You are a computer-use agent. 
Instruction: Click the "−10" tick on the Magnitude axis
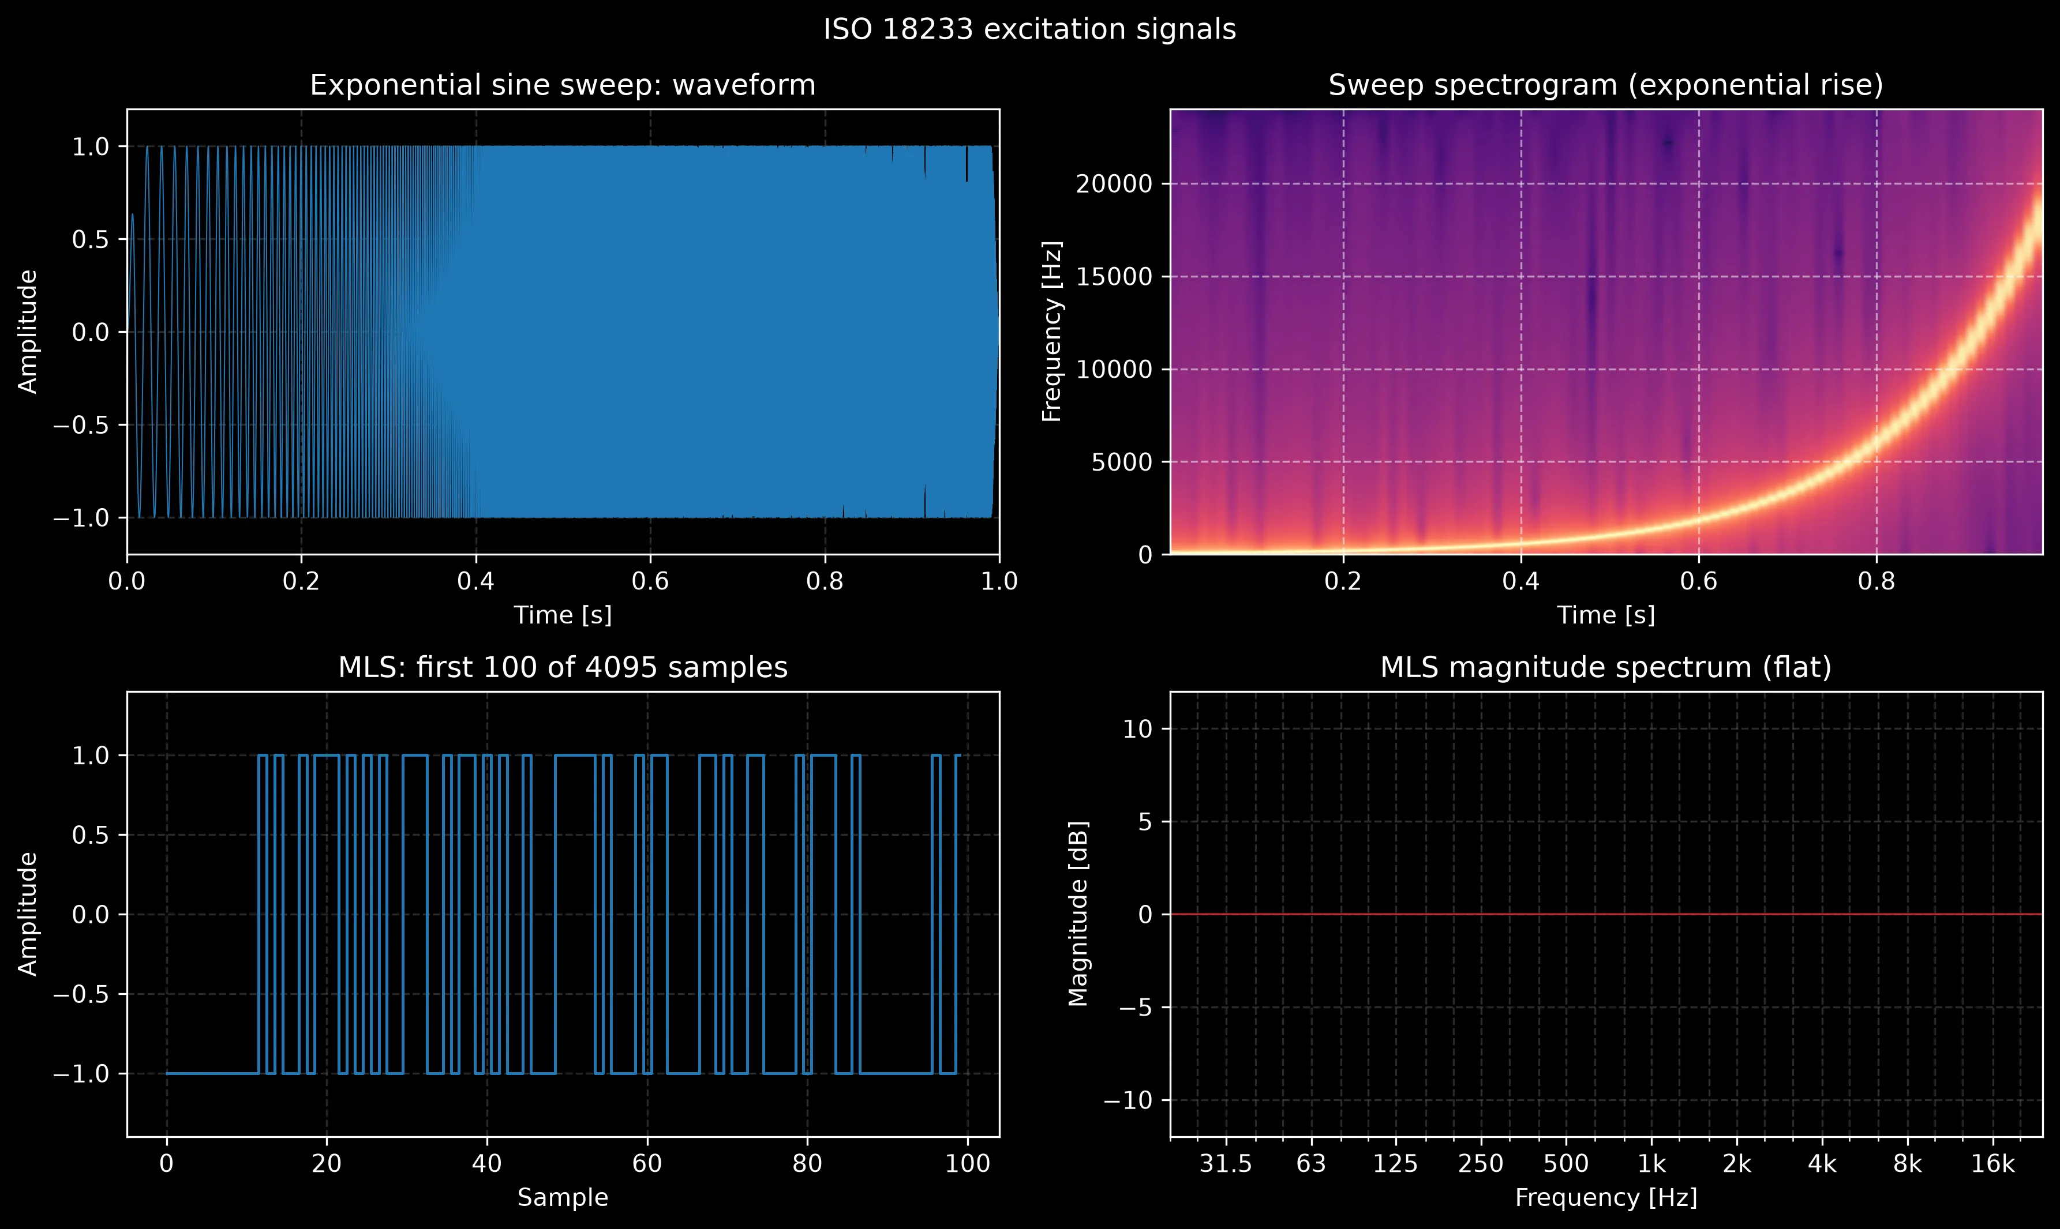tap(1128, 1100)
